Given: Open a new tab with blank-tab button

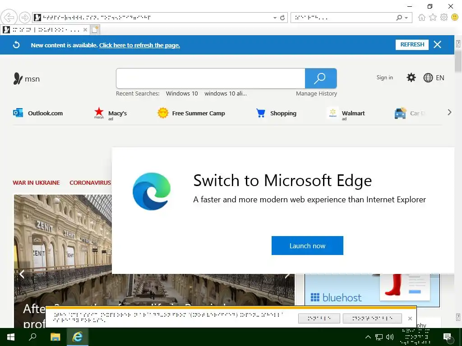Looking at the screenshot, I should 95,30.
